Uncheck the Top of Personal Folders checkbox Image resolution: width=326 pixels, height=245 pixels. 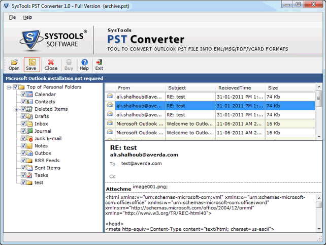coord(16,86)
